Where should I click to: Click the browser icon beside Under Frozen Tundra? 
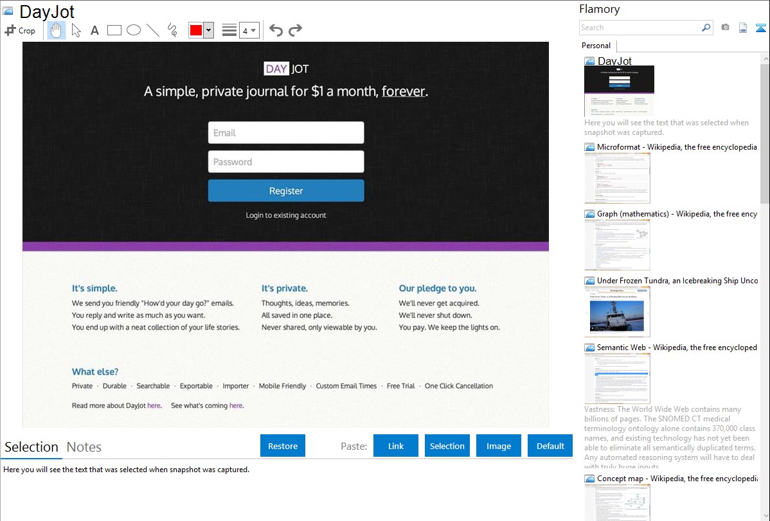pyautogui.click(x=590, y=281)
